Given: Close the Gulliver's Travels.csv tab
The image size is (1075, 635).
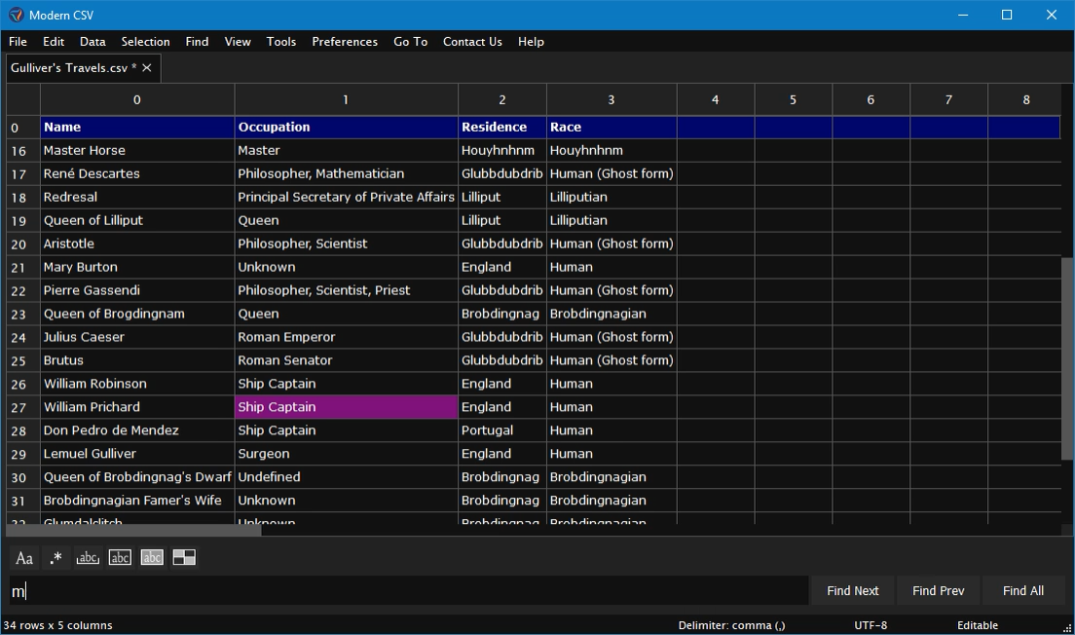Looking at the screenshot, I should pyautogui.click(x=147, y=68).
